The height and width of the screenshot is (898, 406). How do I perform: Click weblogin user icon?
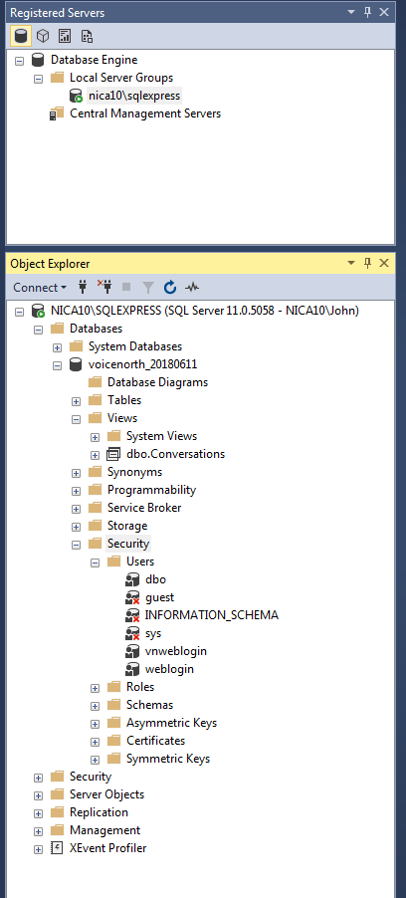tap(132, 669)
